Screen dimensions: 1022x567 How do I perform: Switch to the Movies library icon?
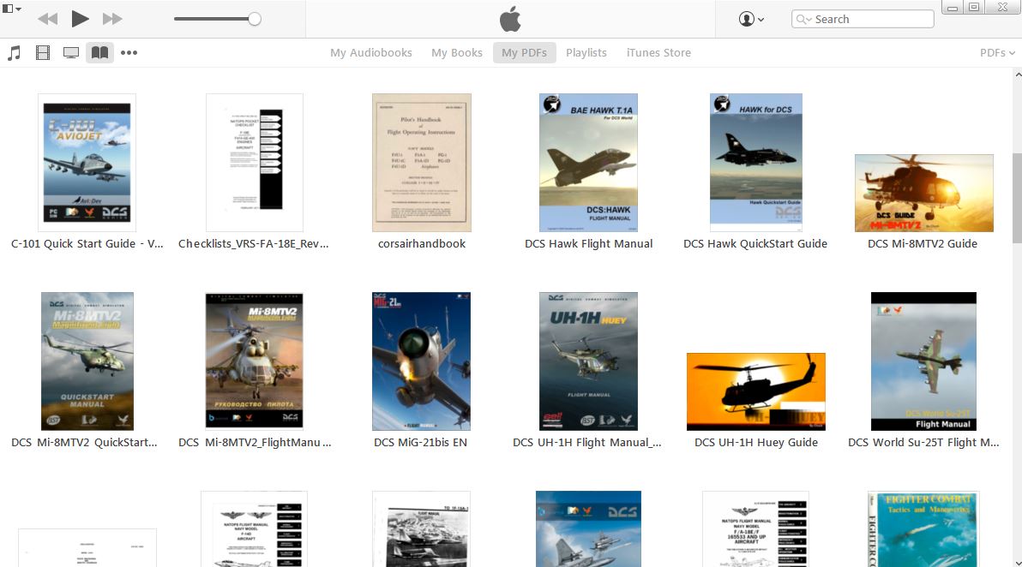42,53
